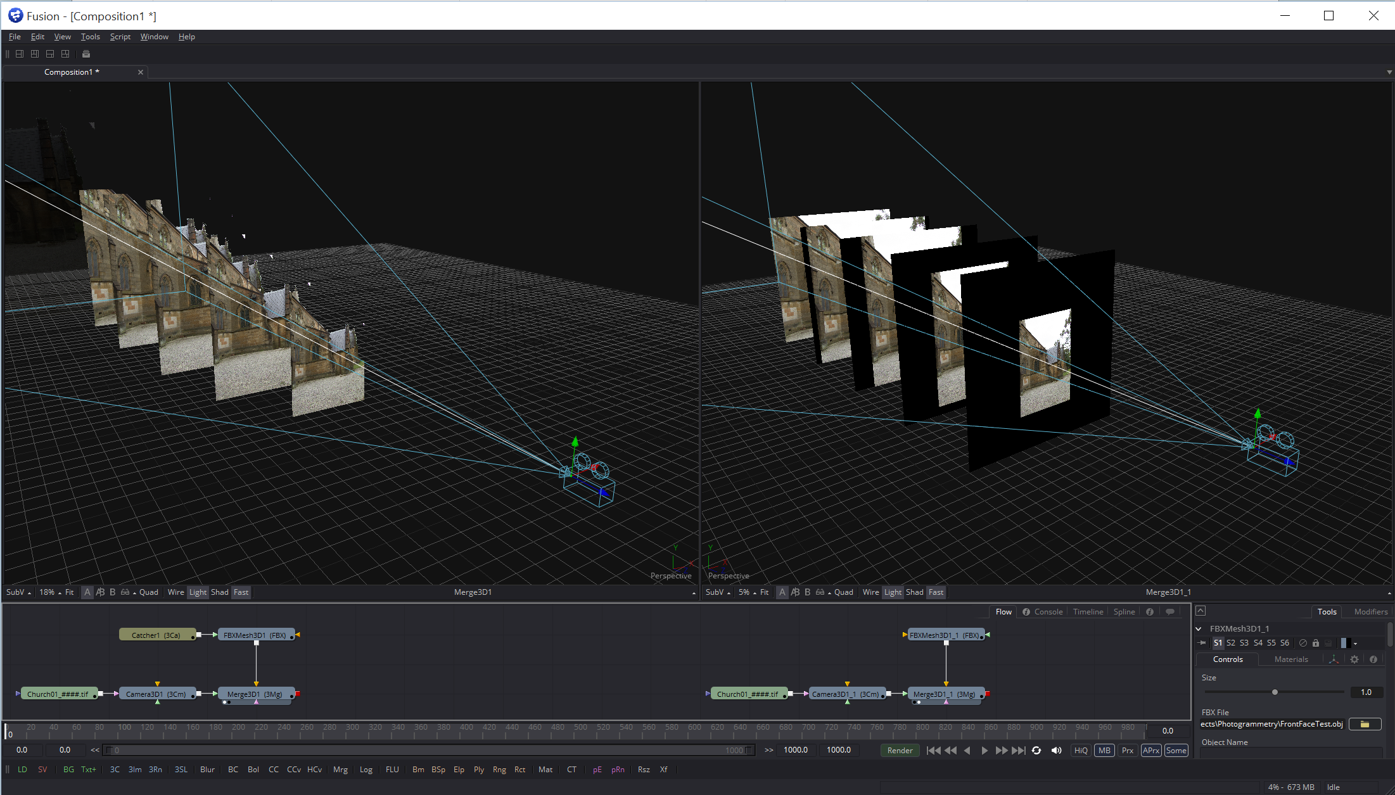Add a Blur tool from the toolbar
This screenshot has height=795, width=1395.
coord(207,770)
